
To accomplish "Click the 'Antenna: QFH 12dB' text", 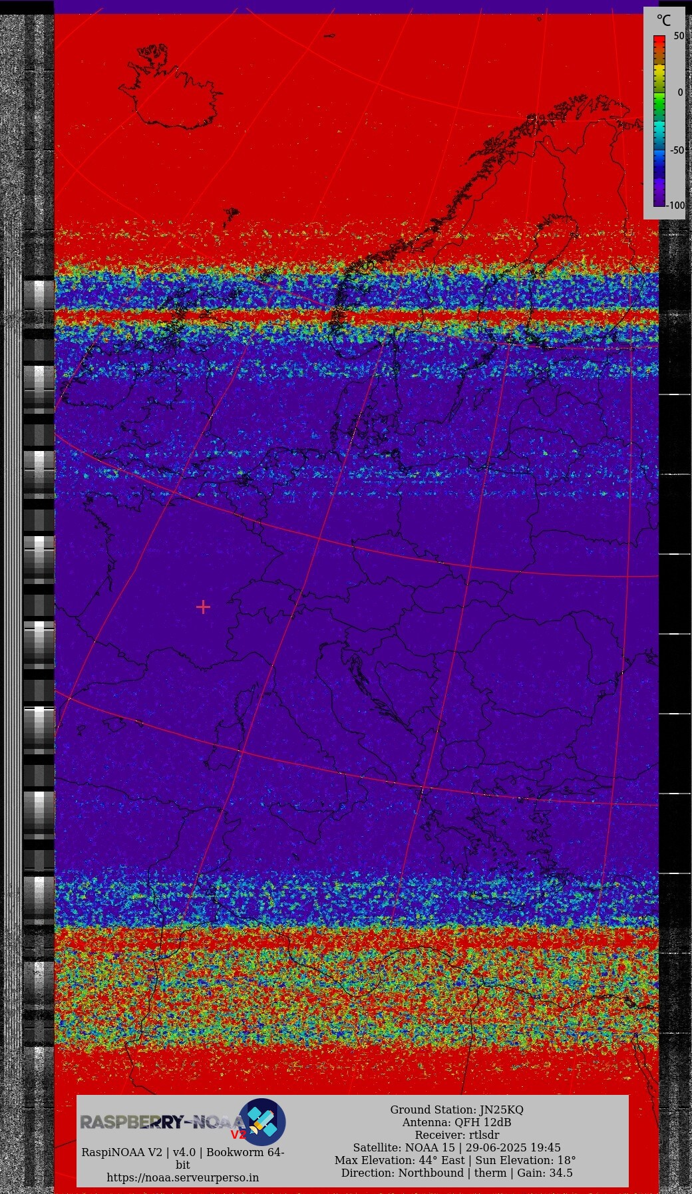I will click(x=456, y=1122).
